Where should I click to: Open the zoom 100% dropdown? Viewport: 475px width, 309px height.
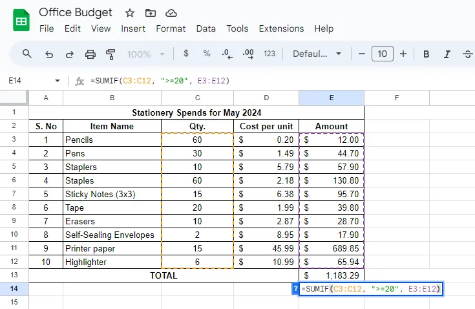[145, 54]
